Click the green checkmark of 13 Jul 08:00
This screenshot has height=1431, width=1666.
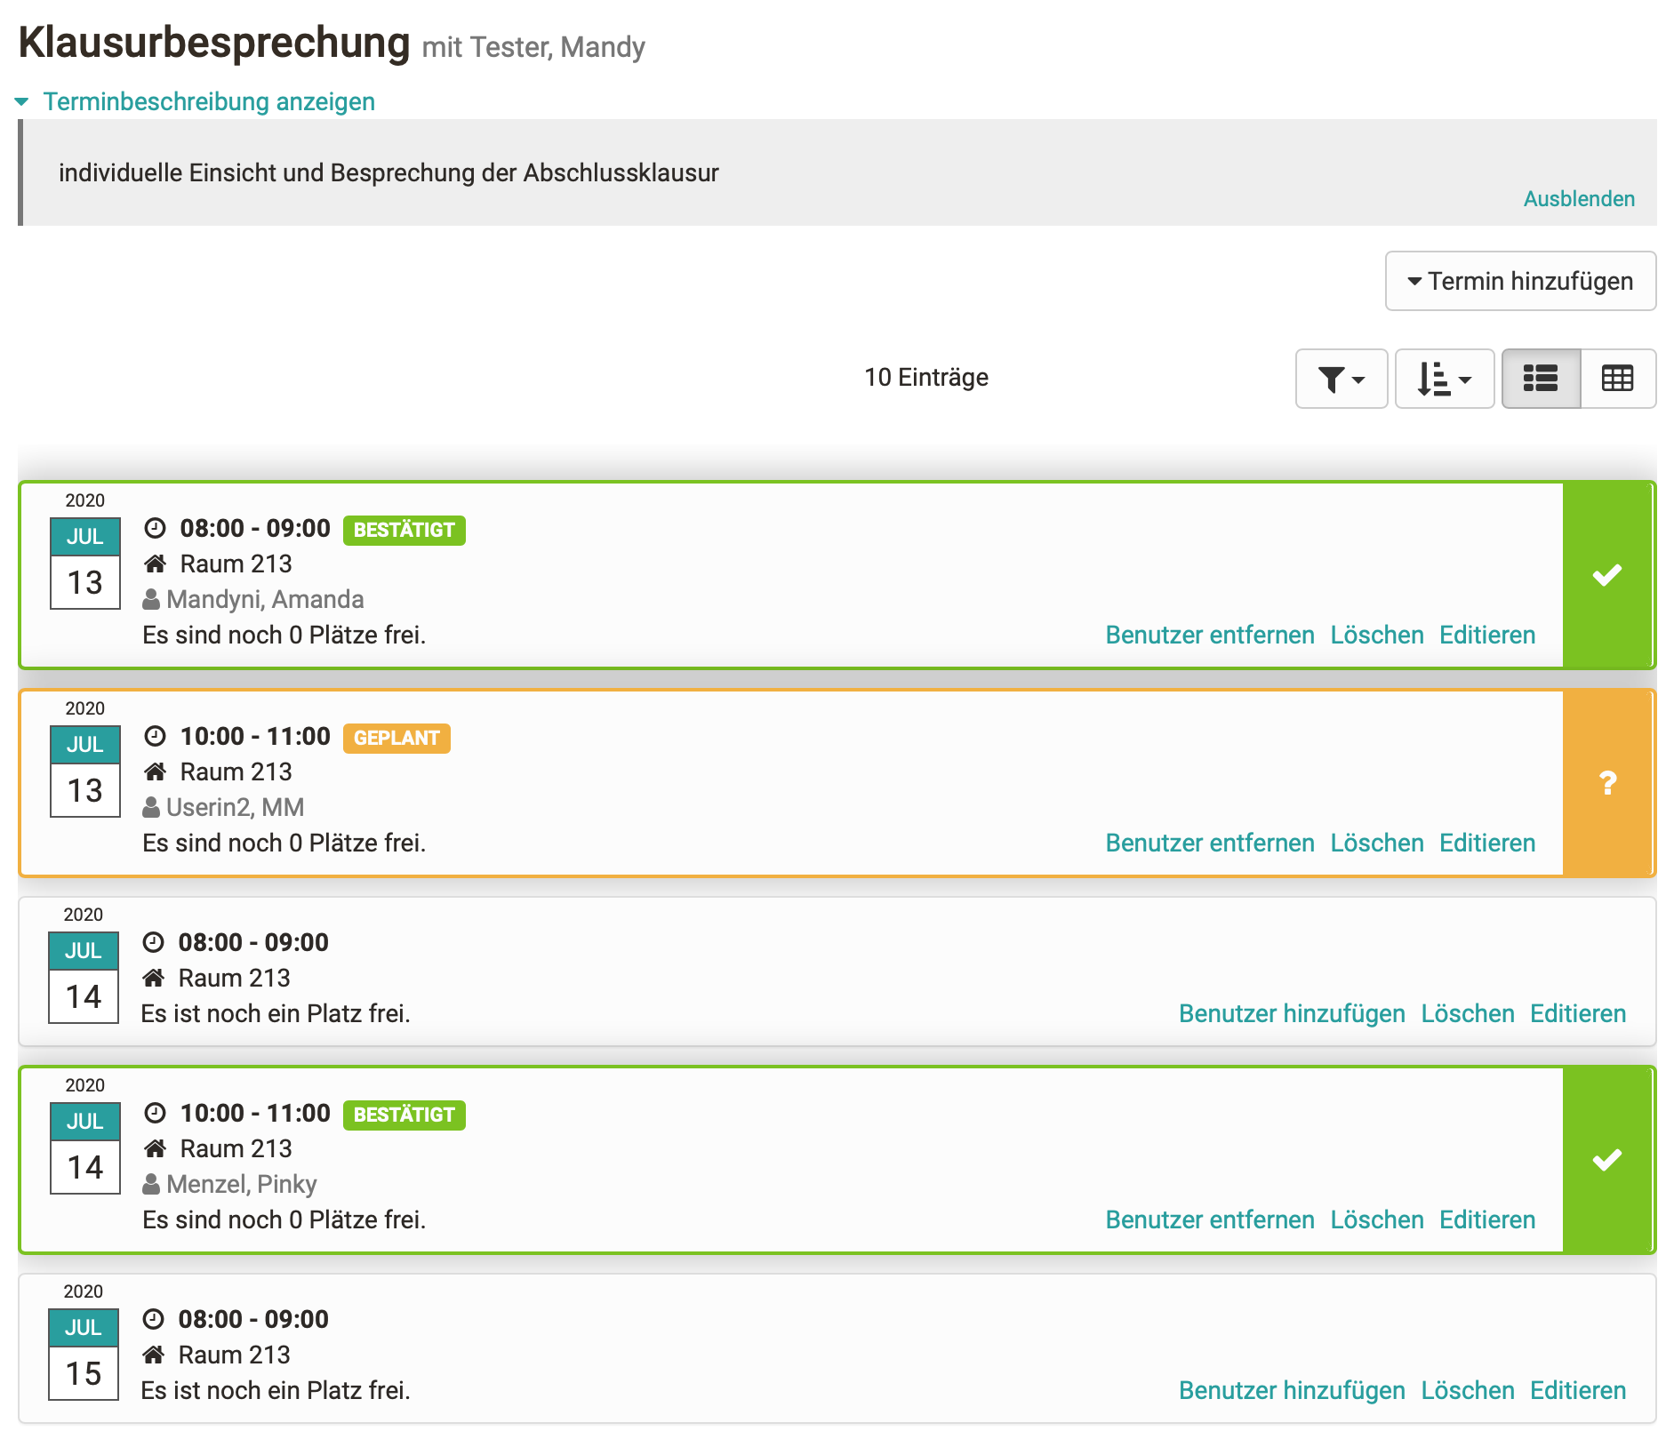[1607, 575]
